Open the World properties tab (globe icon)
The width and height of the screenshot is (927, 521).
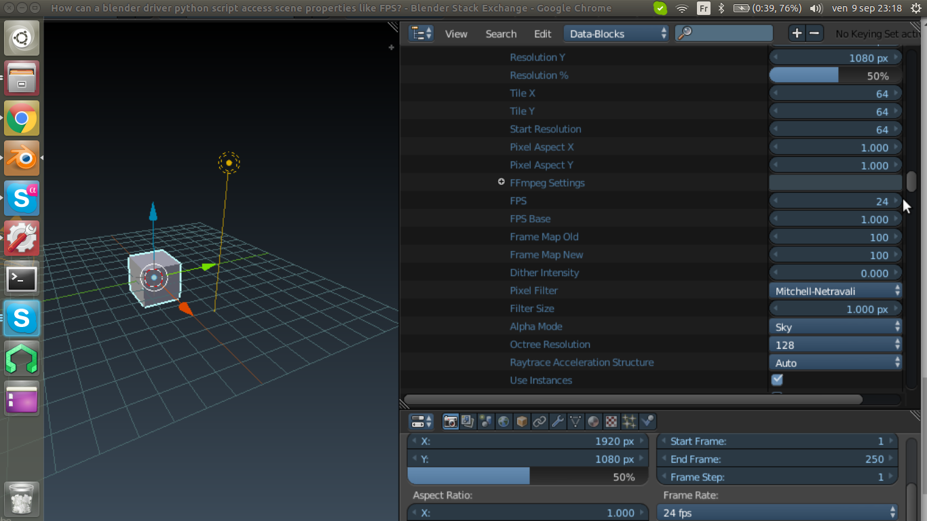[504, 421]
